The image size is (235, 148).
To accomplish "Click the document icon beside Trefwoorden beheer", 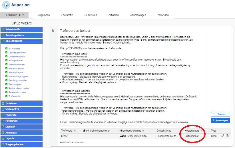I will pos(53,30).
